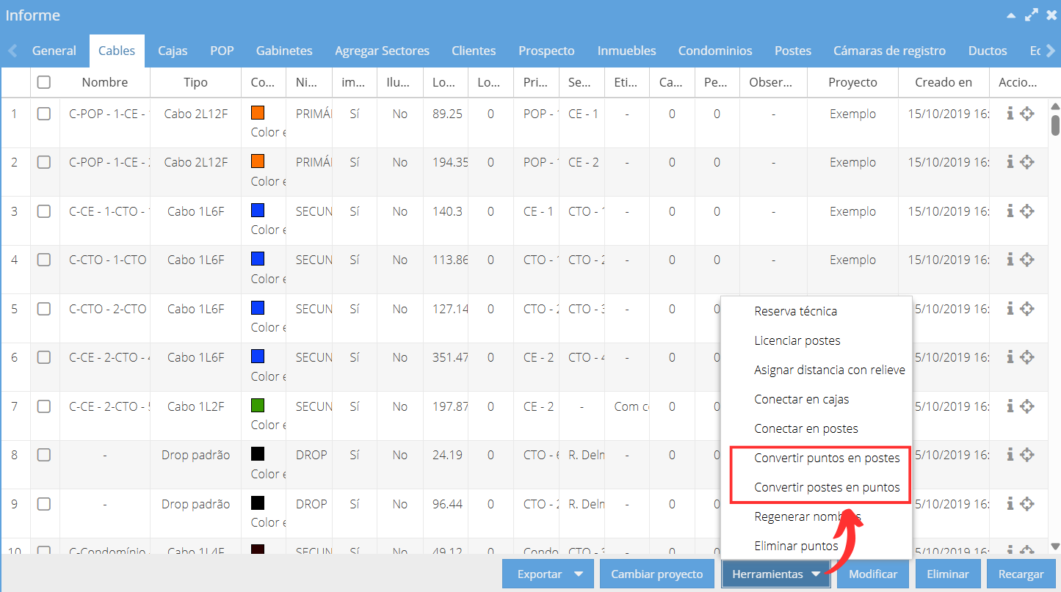
Task: Choose Conectar en cajas option
Action: [x=816, y=399]
